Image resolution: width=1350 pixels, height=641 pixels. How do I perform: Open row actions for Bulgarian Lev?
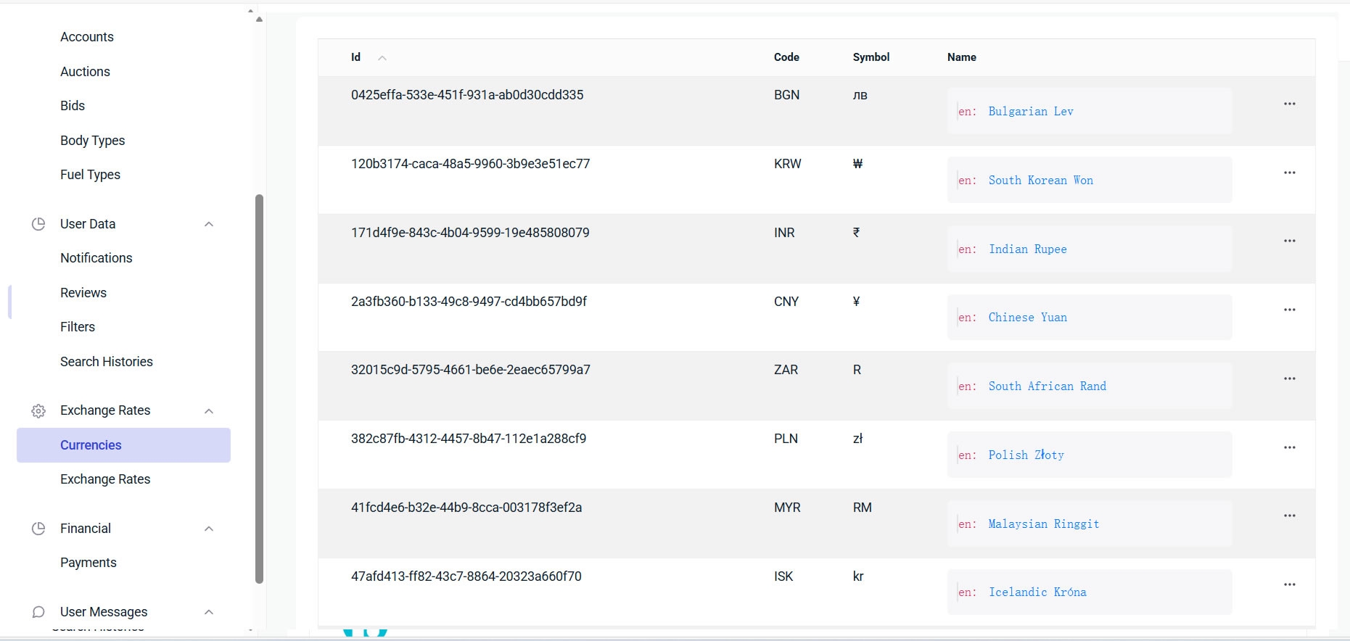(x=1289, y=104)
